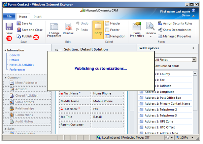Collapse the Field Explorer panel

pos(193,48)
